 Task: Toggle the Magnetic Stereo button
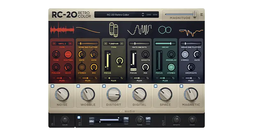185,54
